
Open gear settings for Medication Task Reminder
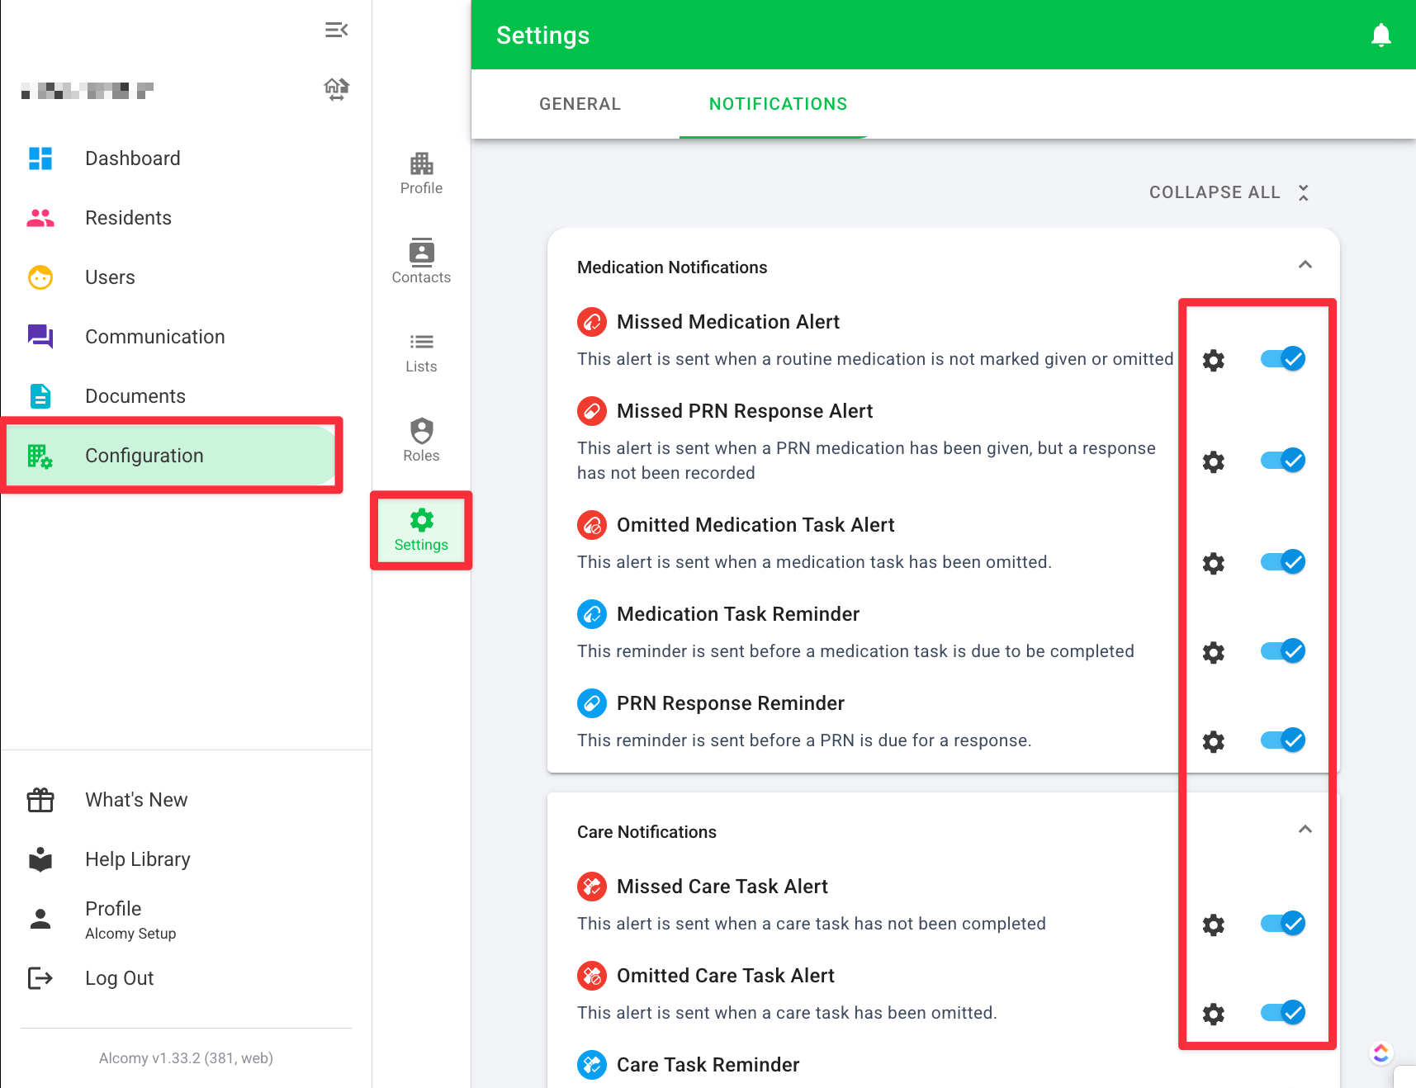click(1213, 653)
